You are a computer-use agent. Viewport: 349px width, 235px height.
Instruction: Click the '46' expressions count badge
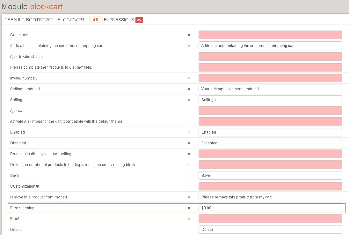(96, 20)
